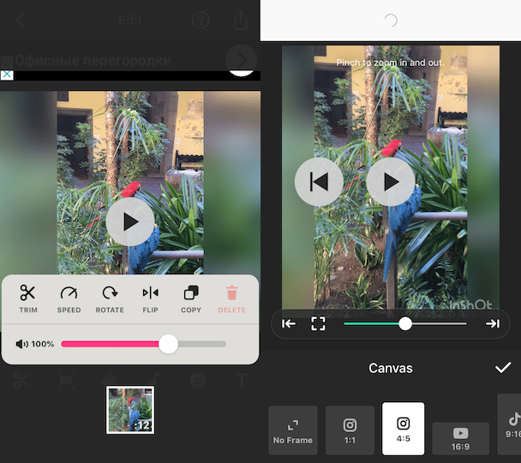This screenshot has width=521, height=463.
Task: Tap the Copy clip tool
Action: [x=191, y=298]
